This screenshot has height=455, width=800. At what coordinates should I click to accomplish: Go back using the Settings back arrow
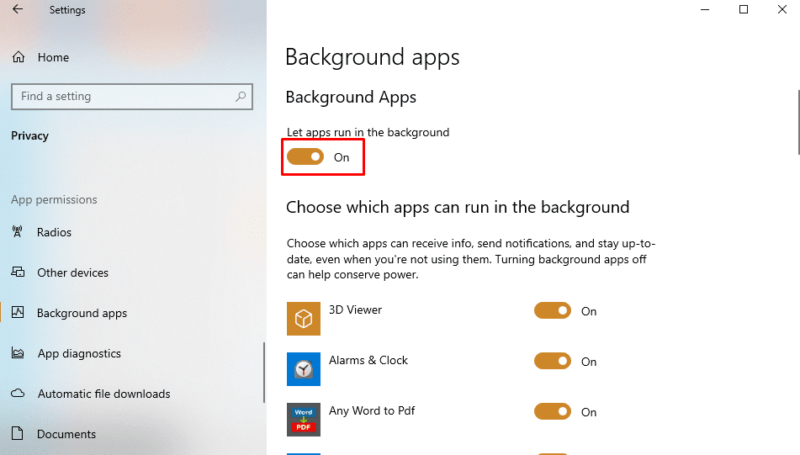click(x=18, y=9)
